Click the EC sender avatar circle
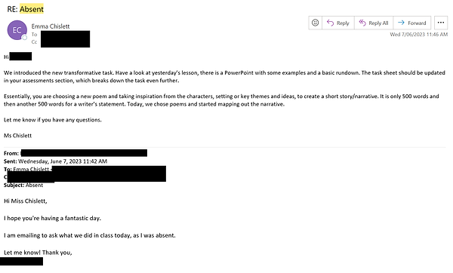The height and width of the screenshot is (273, 453). tap(17, 30)
